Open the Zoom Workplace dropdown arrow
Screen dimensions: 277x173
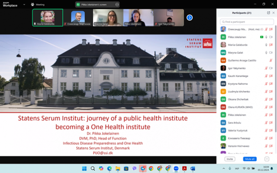pos(24,5)
